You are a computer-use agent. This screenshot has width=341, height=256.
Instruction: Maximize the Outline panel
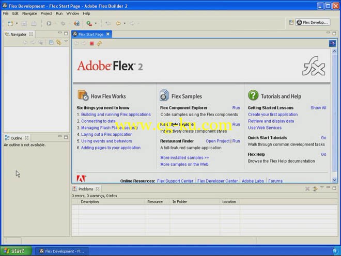[x=66, y=137]
